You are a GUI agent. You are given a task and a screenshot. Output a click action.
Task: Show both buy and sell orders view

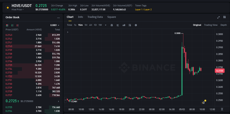pyautogui.click(x=7, y=25)
